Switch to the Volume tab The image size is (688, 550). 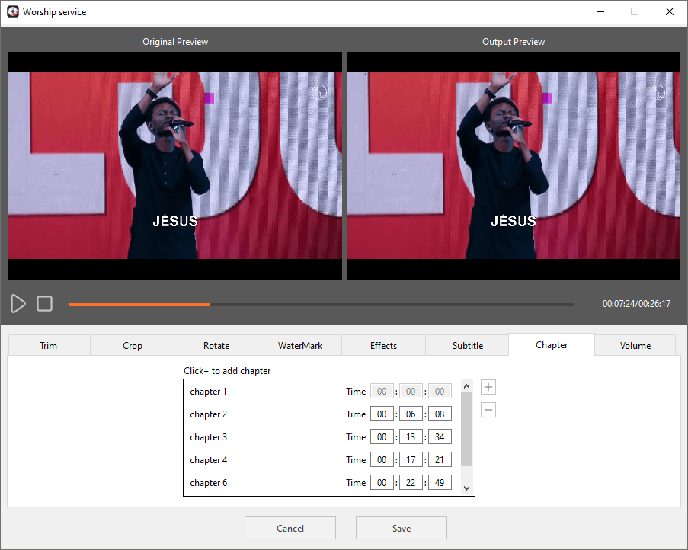[635, 345]
